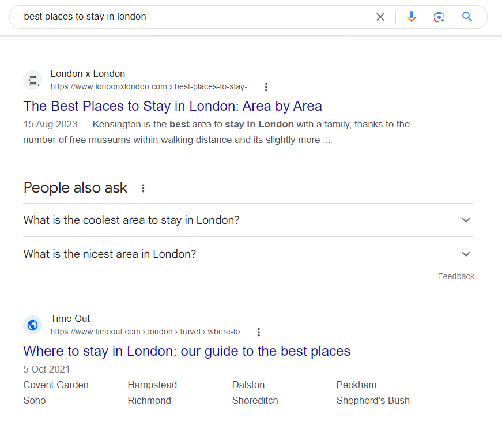Open the three-dot menu on Time Out result
This screenshot has height=425, width=502.
259,332
